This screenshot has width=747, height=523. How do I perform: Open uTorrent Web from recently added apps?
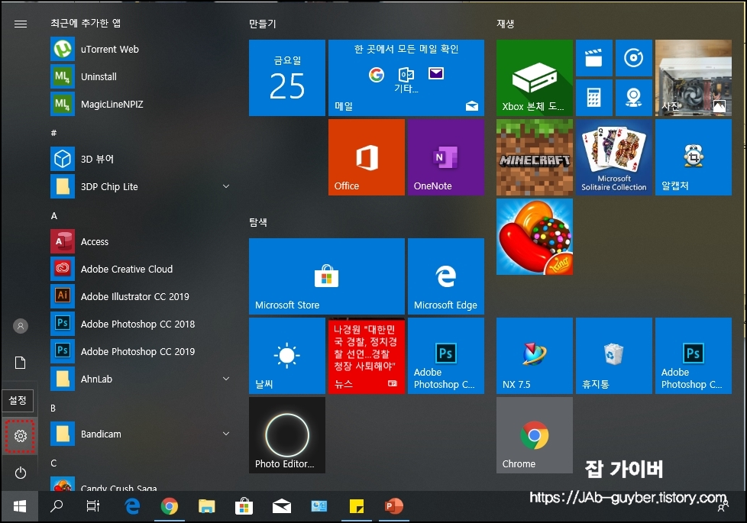coord(141,49)
